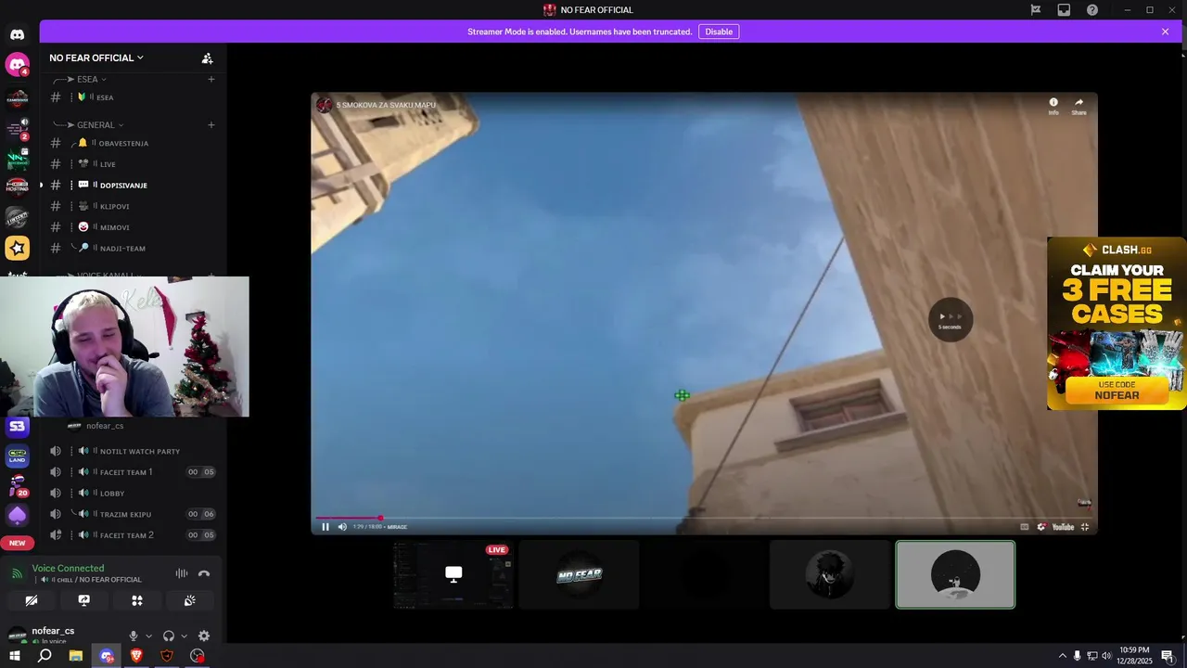This screenshot has height=668, width=1187.
Task: Select the LIVE screen share thumbnail
Action: 453,575
